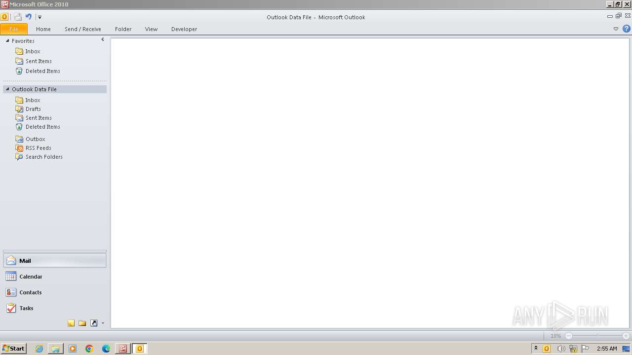Open the View ribbon tab

(x=152, y=29)
